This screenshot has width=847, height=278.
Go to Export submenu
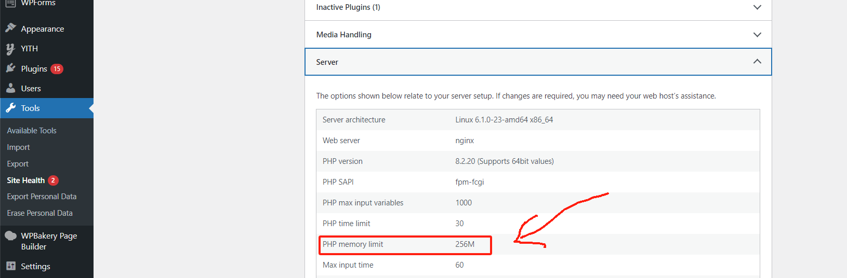18,164
